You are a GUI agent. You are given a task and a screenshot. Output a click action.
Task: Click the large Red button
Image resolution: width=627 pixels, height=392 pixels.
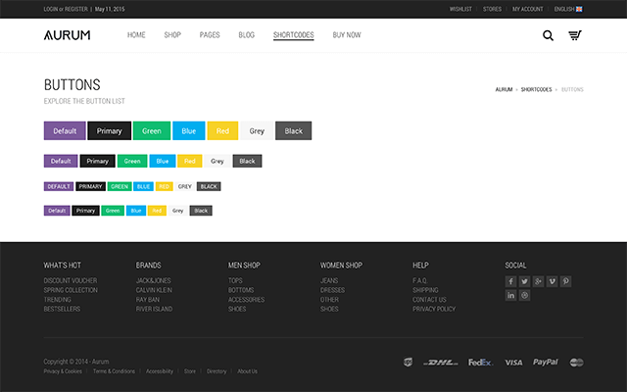[x=222, y=130]
